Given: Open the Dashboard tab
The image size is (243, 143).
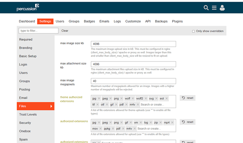Looking at the screenshot, I should (27, 21).
